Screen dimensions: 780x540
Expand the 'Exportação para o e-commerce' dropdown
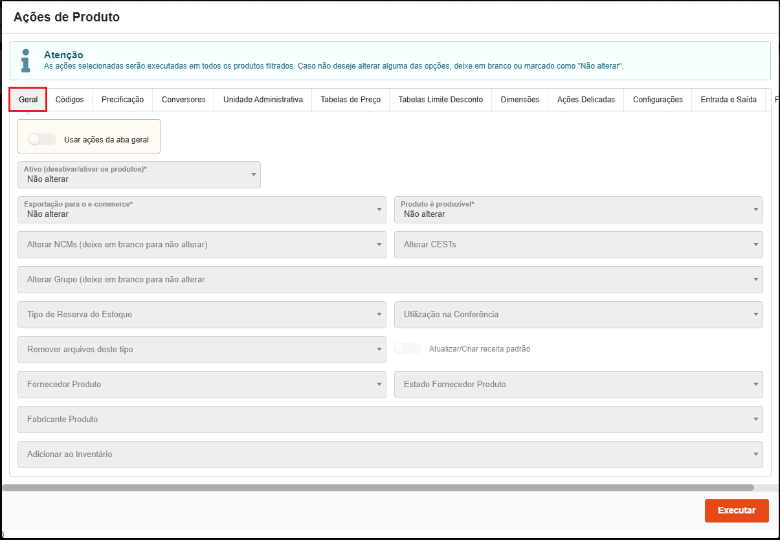[x=201, y=210]
